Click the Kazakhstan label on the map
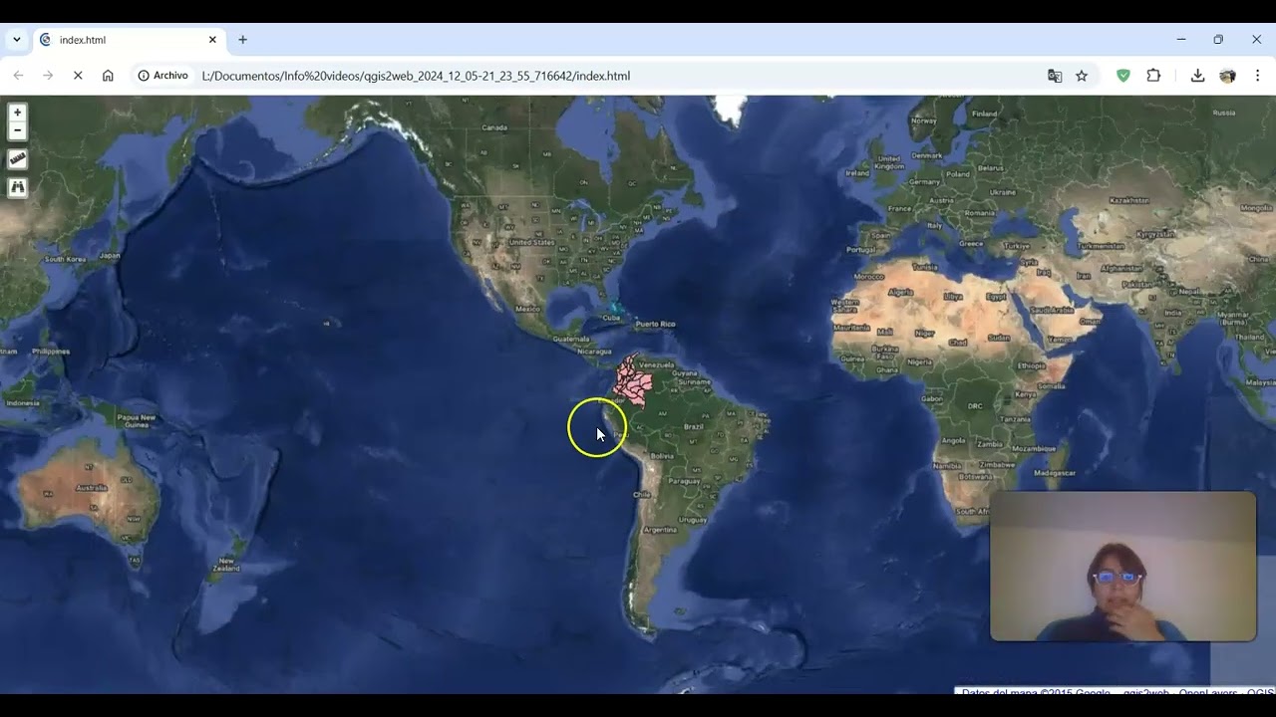The image size is (1276, 717). [x=1127, y=199]
